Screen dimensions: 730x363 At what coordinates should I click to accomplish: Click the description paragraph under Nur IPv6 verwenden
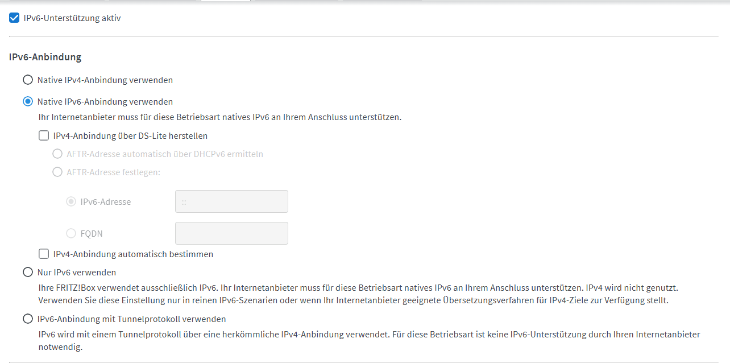click(358, 294)
